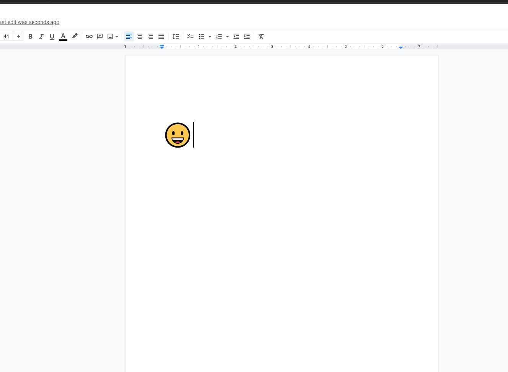Open the highlight color marker tool

point(75,36)
